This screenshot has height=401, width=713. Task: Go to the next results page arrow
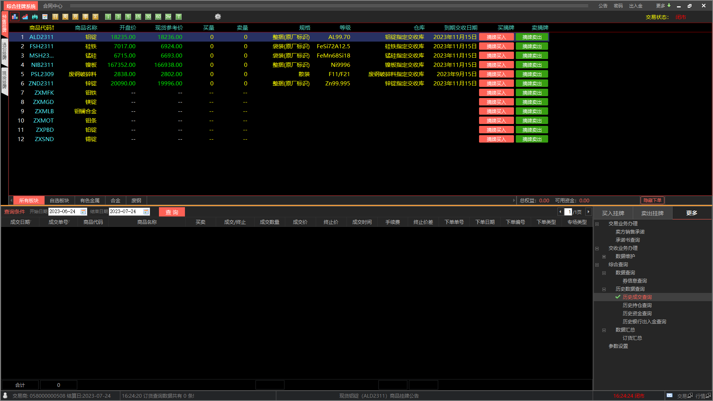pyautogui.click(x=588, y=212)
